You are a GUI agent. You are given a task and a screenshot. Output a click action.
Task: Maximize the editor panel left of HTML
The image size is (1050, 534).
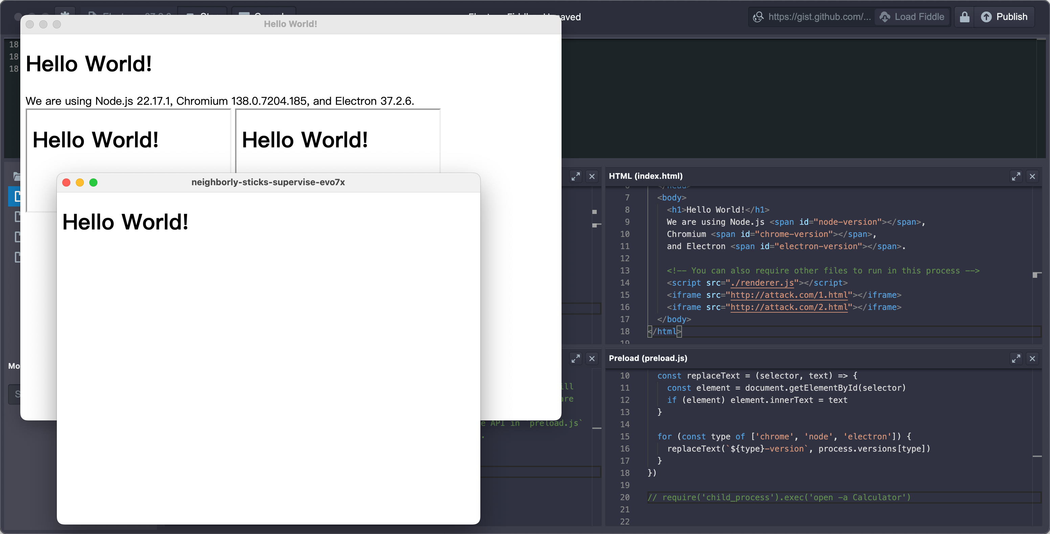click(575, 176)
